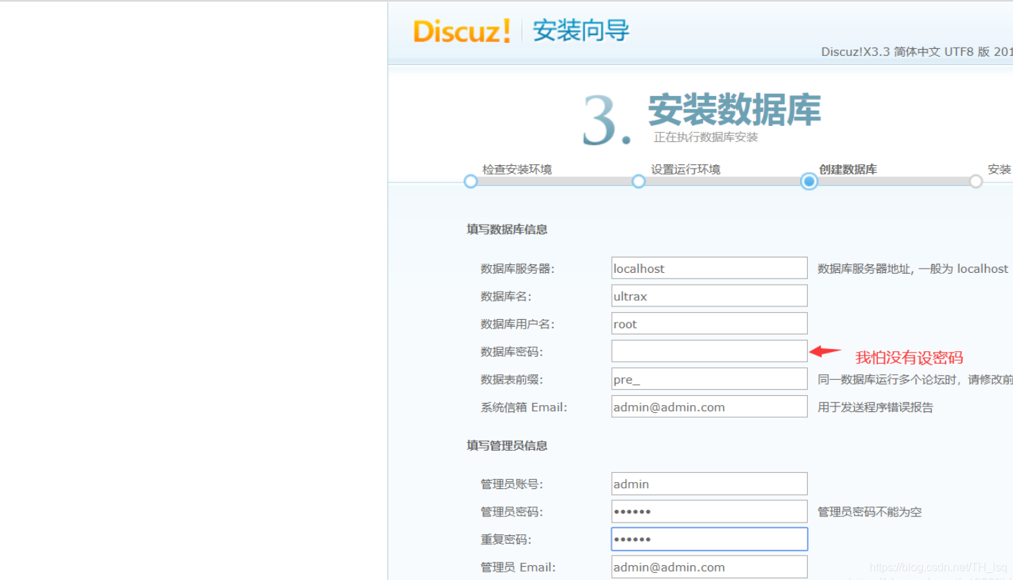Click the 管理员账号: label
The height and width of the screenshot is (580, 1013).
[x=512, y=484]
